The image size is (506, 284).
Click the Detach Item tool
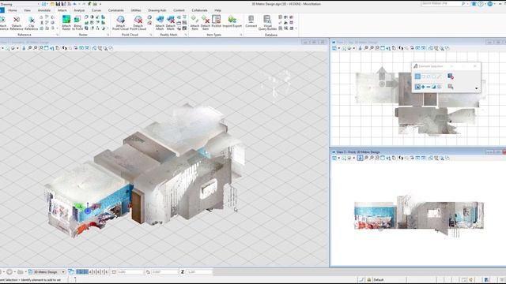pyautogui.click(x=206, y=23)
